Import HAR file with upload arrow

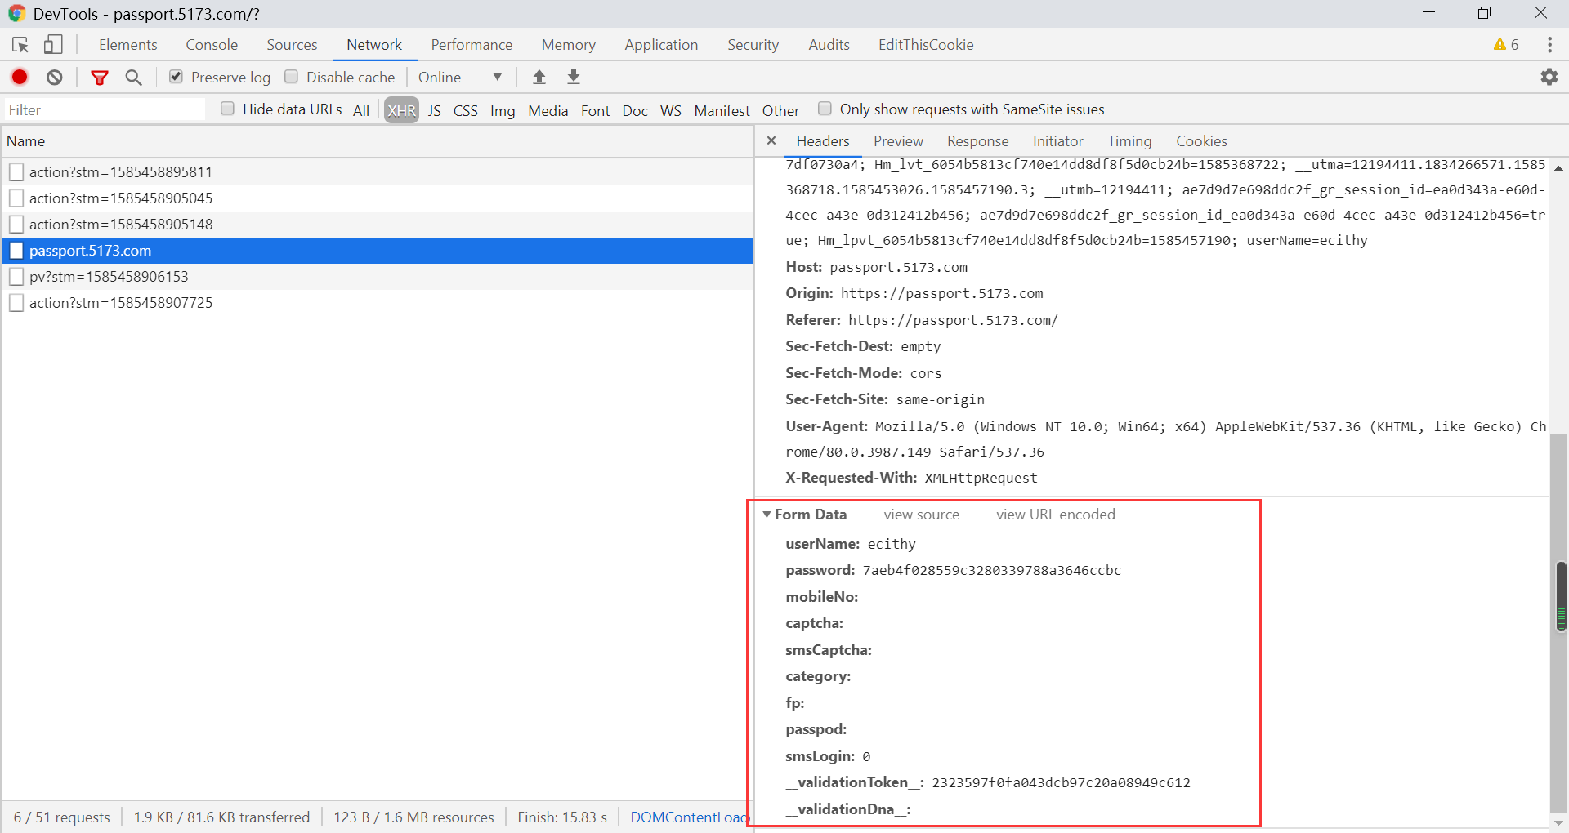point(539,77)
